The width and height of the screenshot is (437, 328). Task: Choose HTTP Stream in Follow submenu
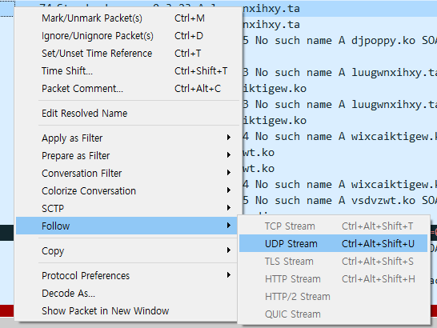[x=333, y=278]
